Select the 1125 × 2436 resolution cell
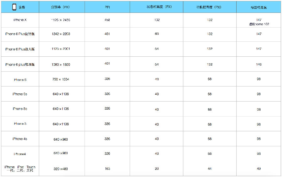This screenshot has height=177, width=282. pyautogui.click(x=61, y=20)
